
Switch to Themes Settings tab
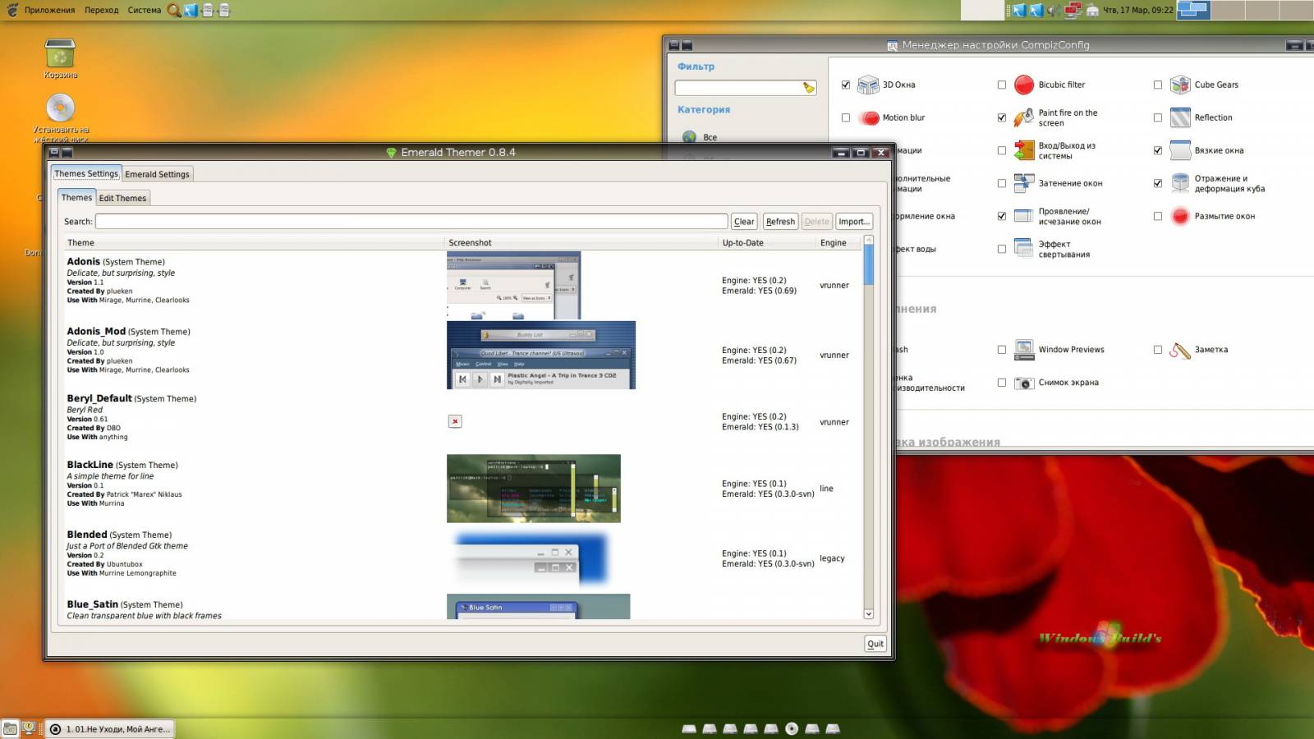click(x=86, y=173)
